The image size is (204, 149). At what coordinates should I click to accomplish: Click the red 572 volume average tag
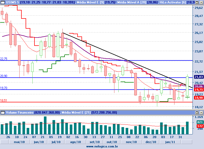(200, 126)
